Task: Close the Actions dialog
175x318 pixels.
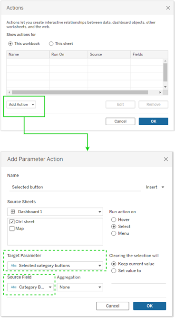Action: (168, 8)
